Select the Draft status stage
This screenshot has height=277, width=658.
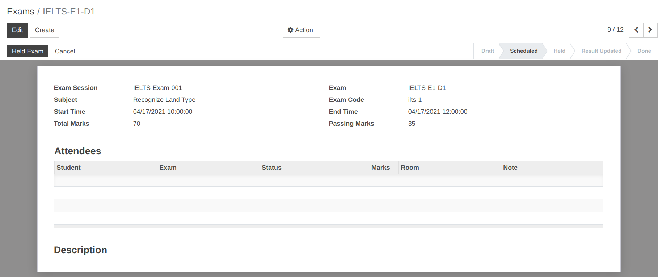click(x=488, y=51)
